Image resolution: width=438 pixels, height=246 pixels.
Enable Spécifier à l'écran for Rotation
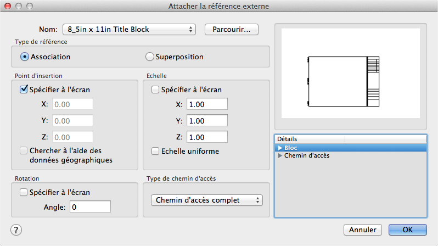tap(24, 192)
